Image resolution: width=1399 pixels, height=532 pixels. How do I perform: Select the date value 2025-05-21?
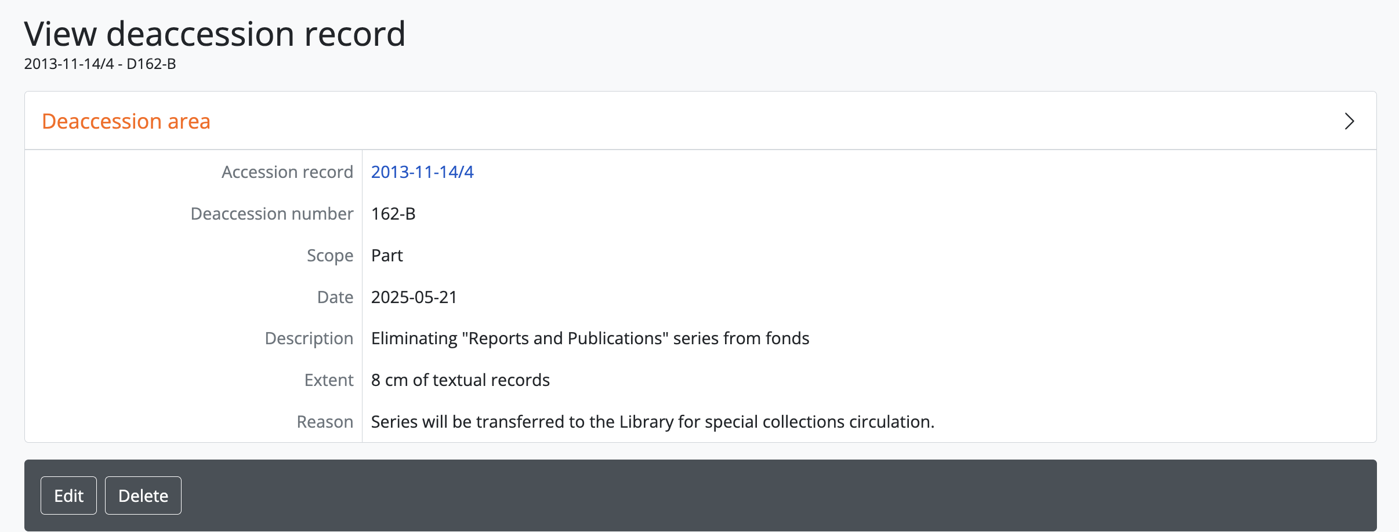[x=414, y=297]
